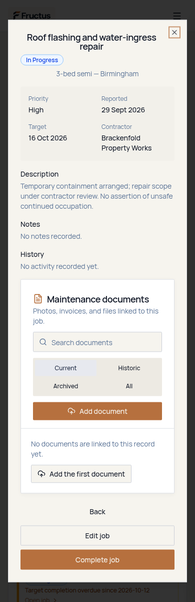Switch to the Historic tab
This screenshot has height=602, width=195.
[x=129, y=368]
